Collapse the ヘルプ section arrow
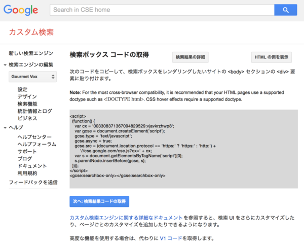304x244 pixels. pos(5,128)
